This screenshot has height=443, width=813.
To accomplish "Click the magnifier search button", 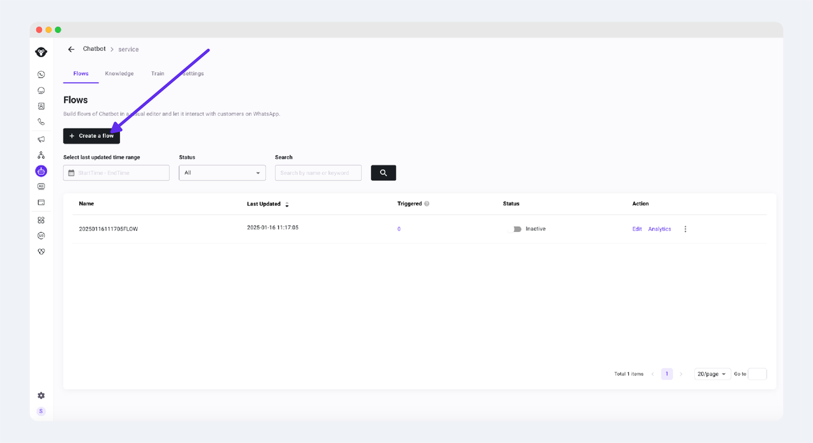I will [x=383, y=173].
